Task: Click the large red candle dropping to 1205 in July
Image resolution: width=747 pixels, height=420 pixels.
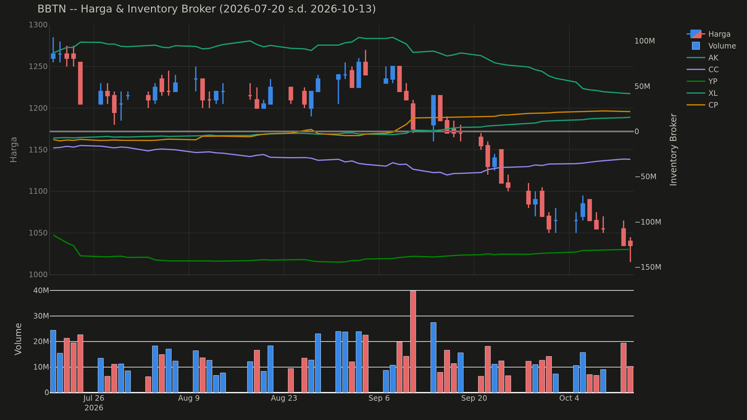Action: point(80,83)
